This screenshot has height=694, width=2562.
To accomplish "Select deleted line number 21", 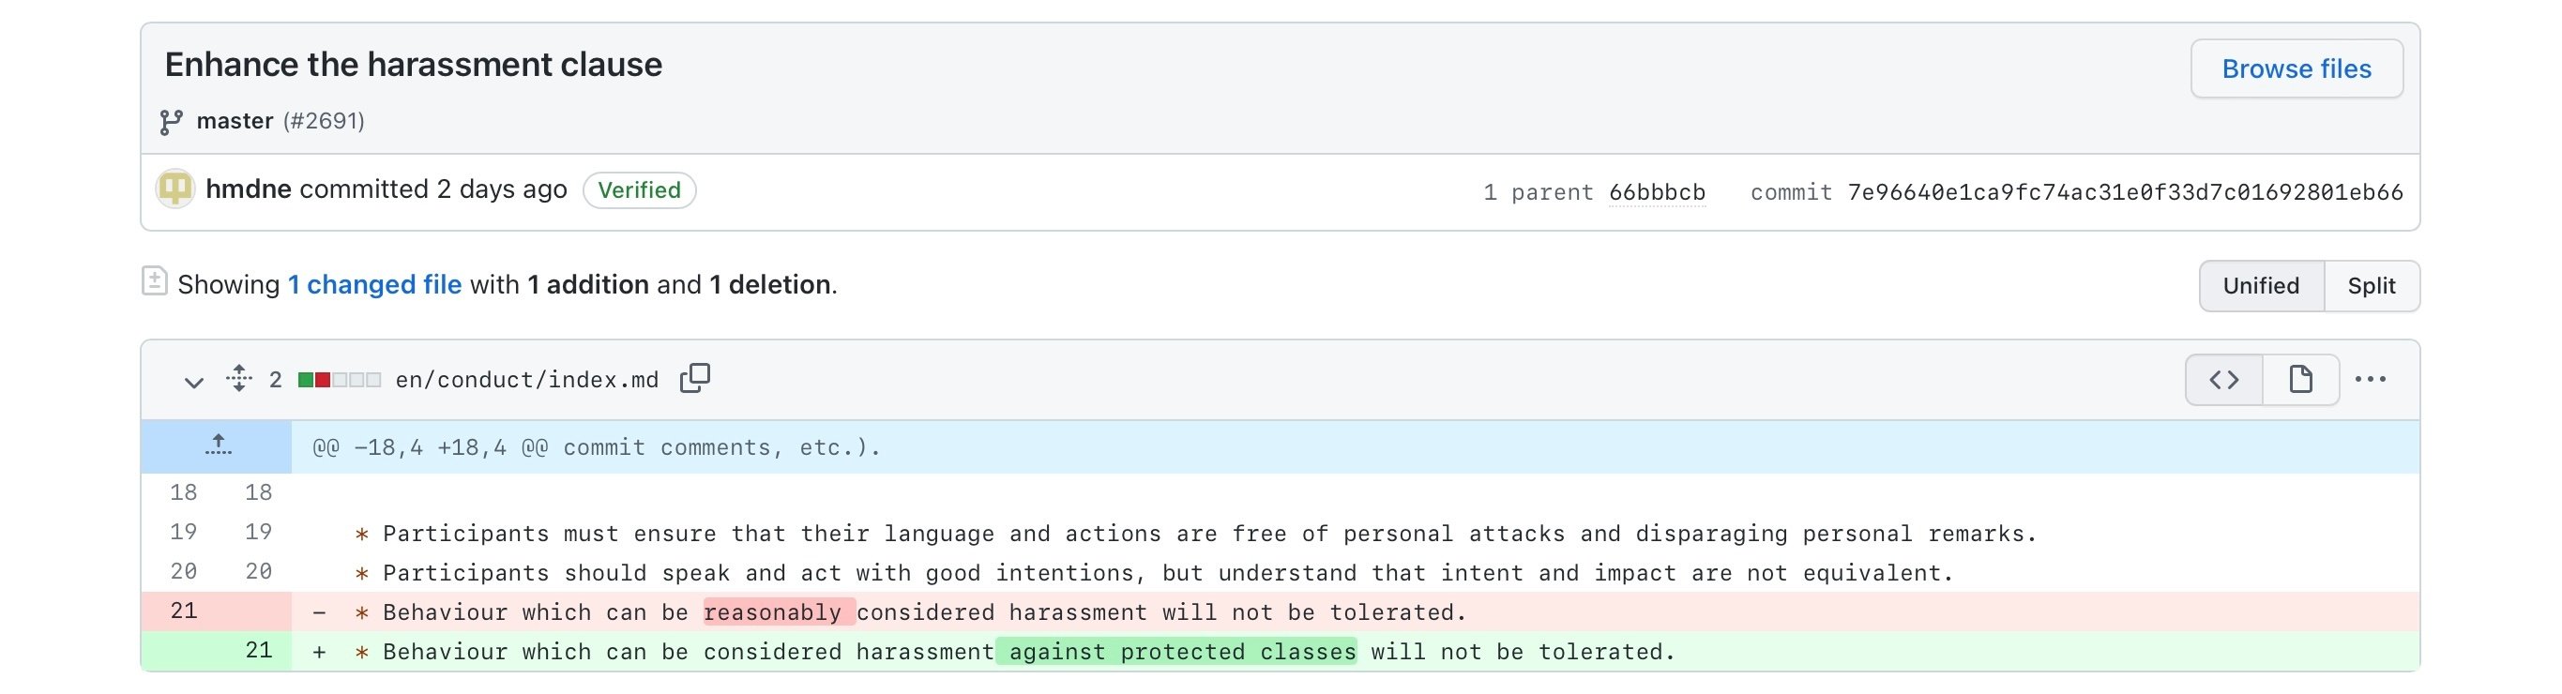I will (184, 611).
